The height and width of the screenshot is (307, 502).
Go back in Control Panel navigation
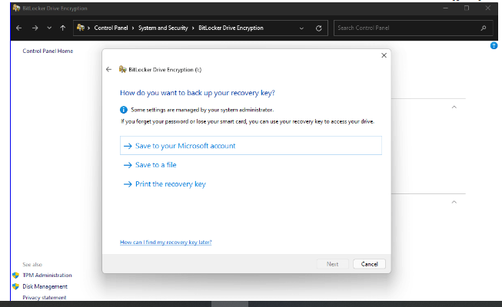[x=19, y=28]
